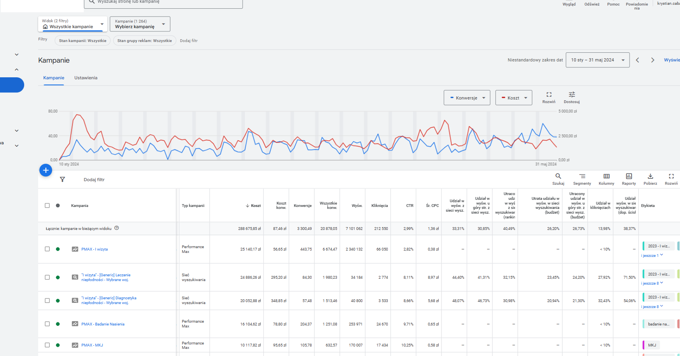Viewport: 680px width, 356px height.
Task: Expand 'i jeszcze 8' labels for Leczenie niepłodności row
Action: 652,283
